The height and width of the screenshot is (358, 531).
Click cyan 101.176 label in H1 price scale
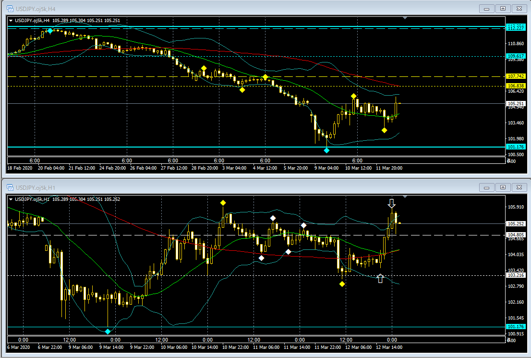click(x=516, y=327)
